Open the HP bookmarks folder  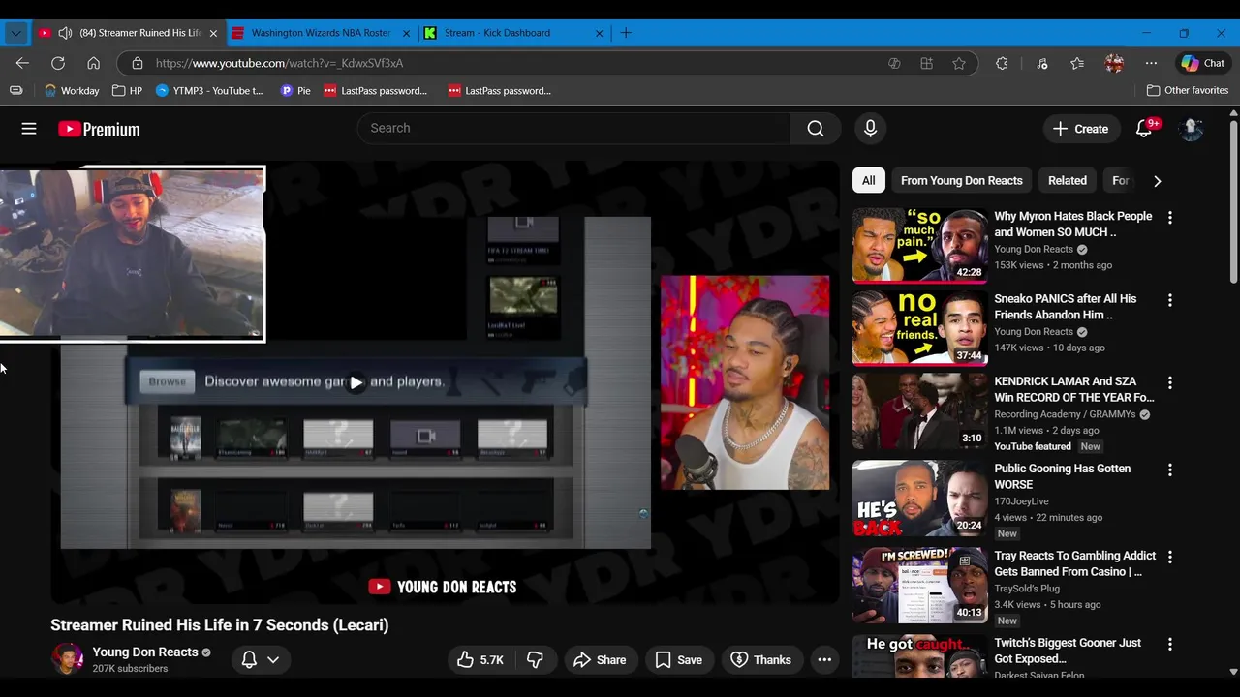(127, 90)
